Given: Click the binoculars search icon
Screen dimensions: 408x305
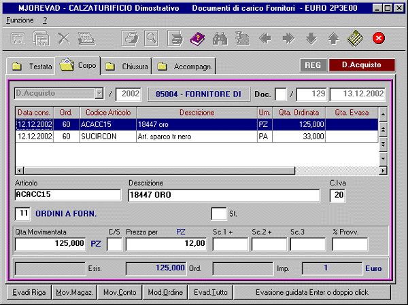Looking at the screenshot, I should tap(220, 39).
